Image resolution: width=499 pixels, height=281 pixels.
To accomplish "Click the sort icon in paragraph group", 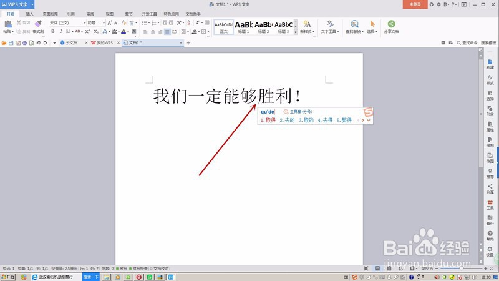I will (x=190, y=22).
